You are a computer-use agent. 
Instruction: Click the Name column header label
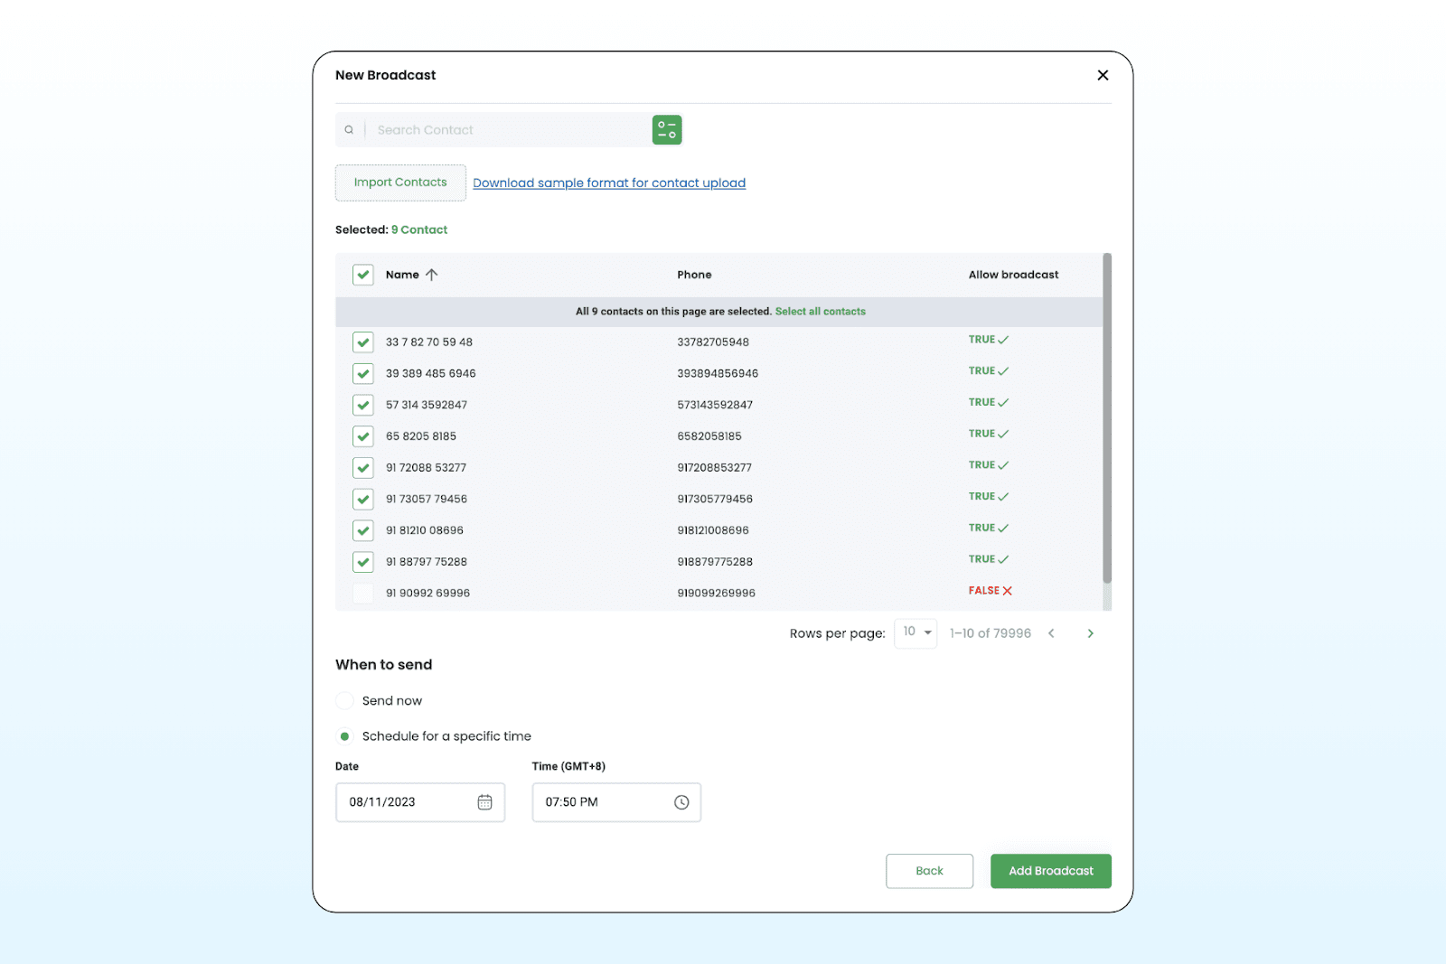point(402,275)
